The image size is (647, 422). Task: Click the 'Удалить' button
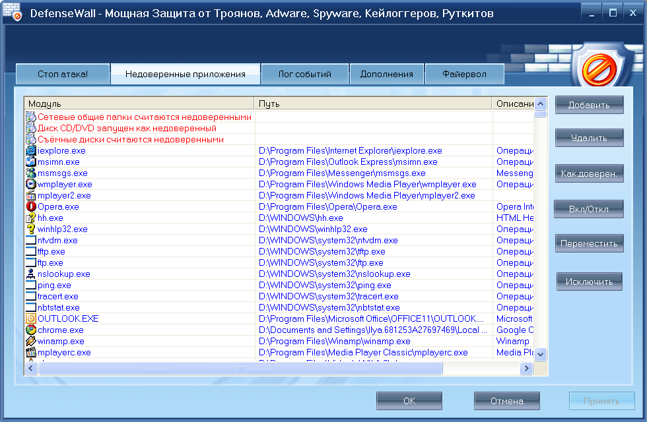pyautogui.click(x=589, y=138)
